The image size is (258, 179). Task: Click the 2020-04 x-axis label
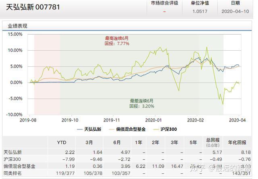point(237,120)
